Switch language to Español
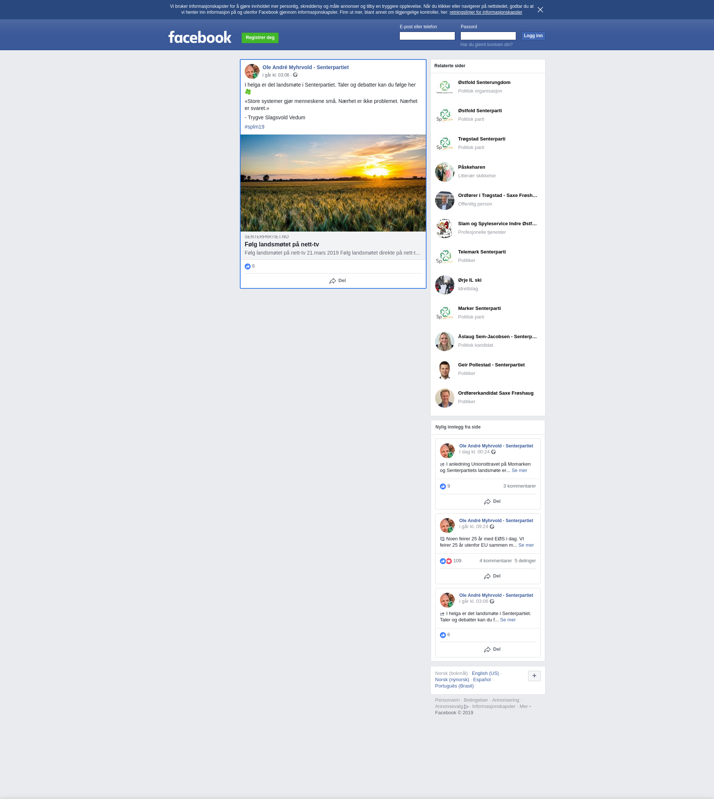This screenshot has width=714, height=799. click(x=482, y=679)
